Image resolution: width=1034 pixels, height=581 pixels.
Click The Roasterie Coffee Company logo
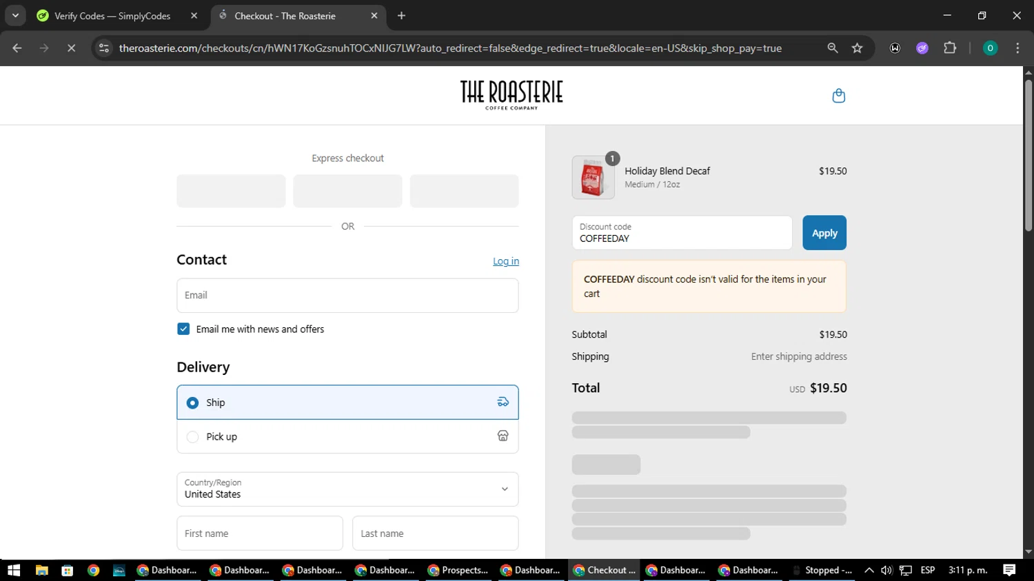pos(511,95)
